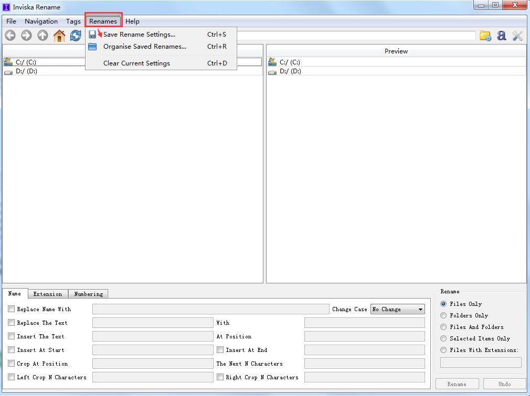Enable Insert At End checkbox
The image size is (530, 396).
tap(220, 350)
